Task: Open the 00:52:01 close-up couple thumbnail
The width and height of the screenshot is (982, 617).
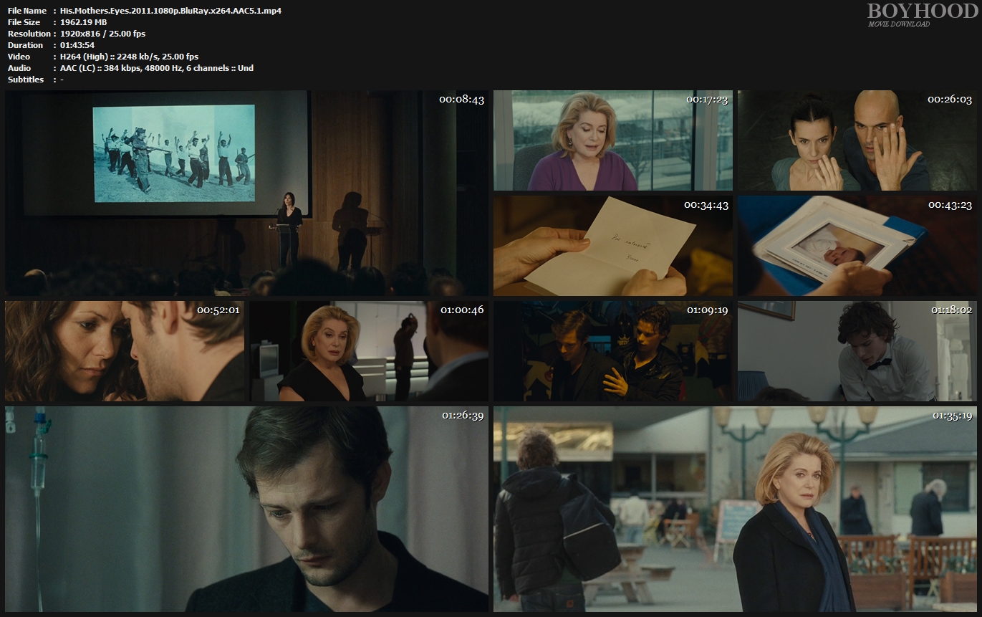Action: tap(125, 351)
